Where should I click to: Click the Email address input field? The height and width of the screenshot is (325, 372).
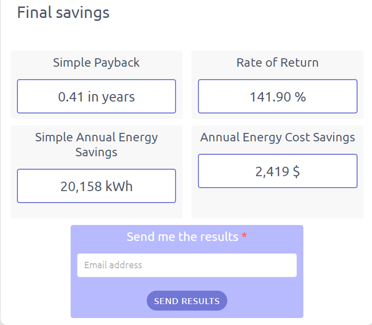pyautogui.click(x=186, y=265)
